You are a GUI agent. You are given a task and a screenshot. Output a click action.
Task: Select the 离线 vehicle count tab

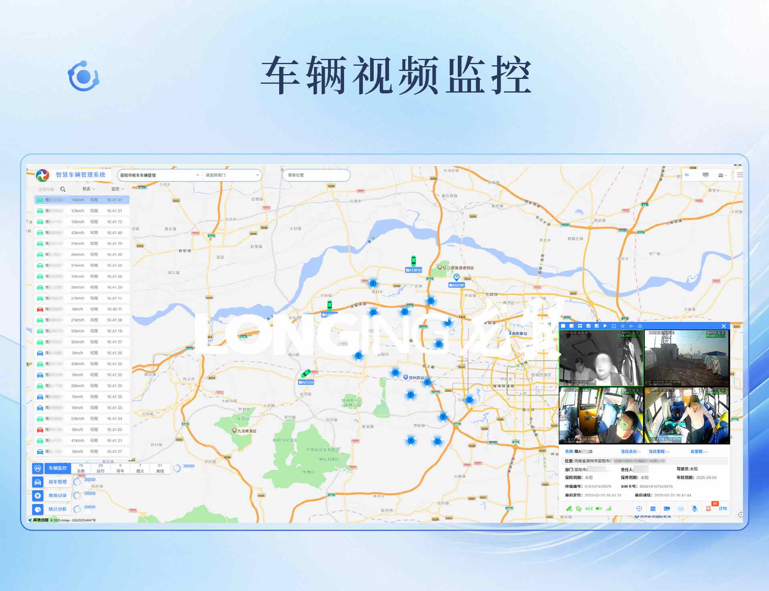160,468
